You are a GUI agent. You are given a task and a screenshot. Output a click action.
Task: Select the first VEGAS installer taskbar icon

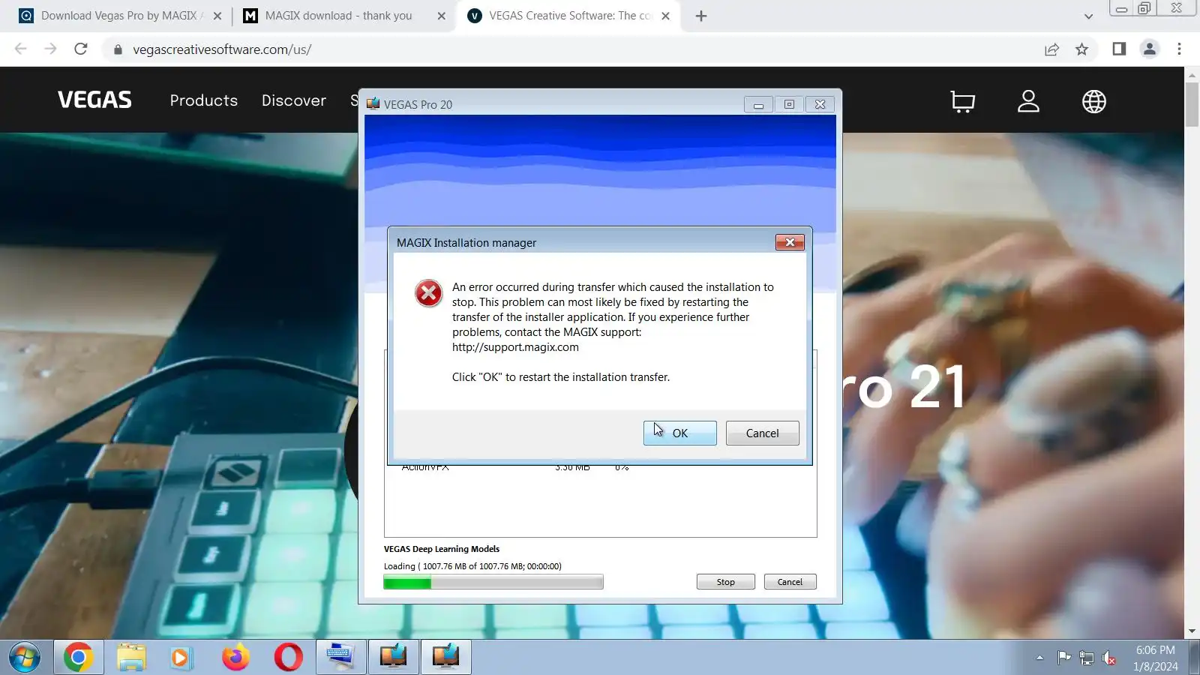pyautogui.click(x=393, y=658)
